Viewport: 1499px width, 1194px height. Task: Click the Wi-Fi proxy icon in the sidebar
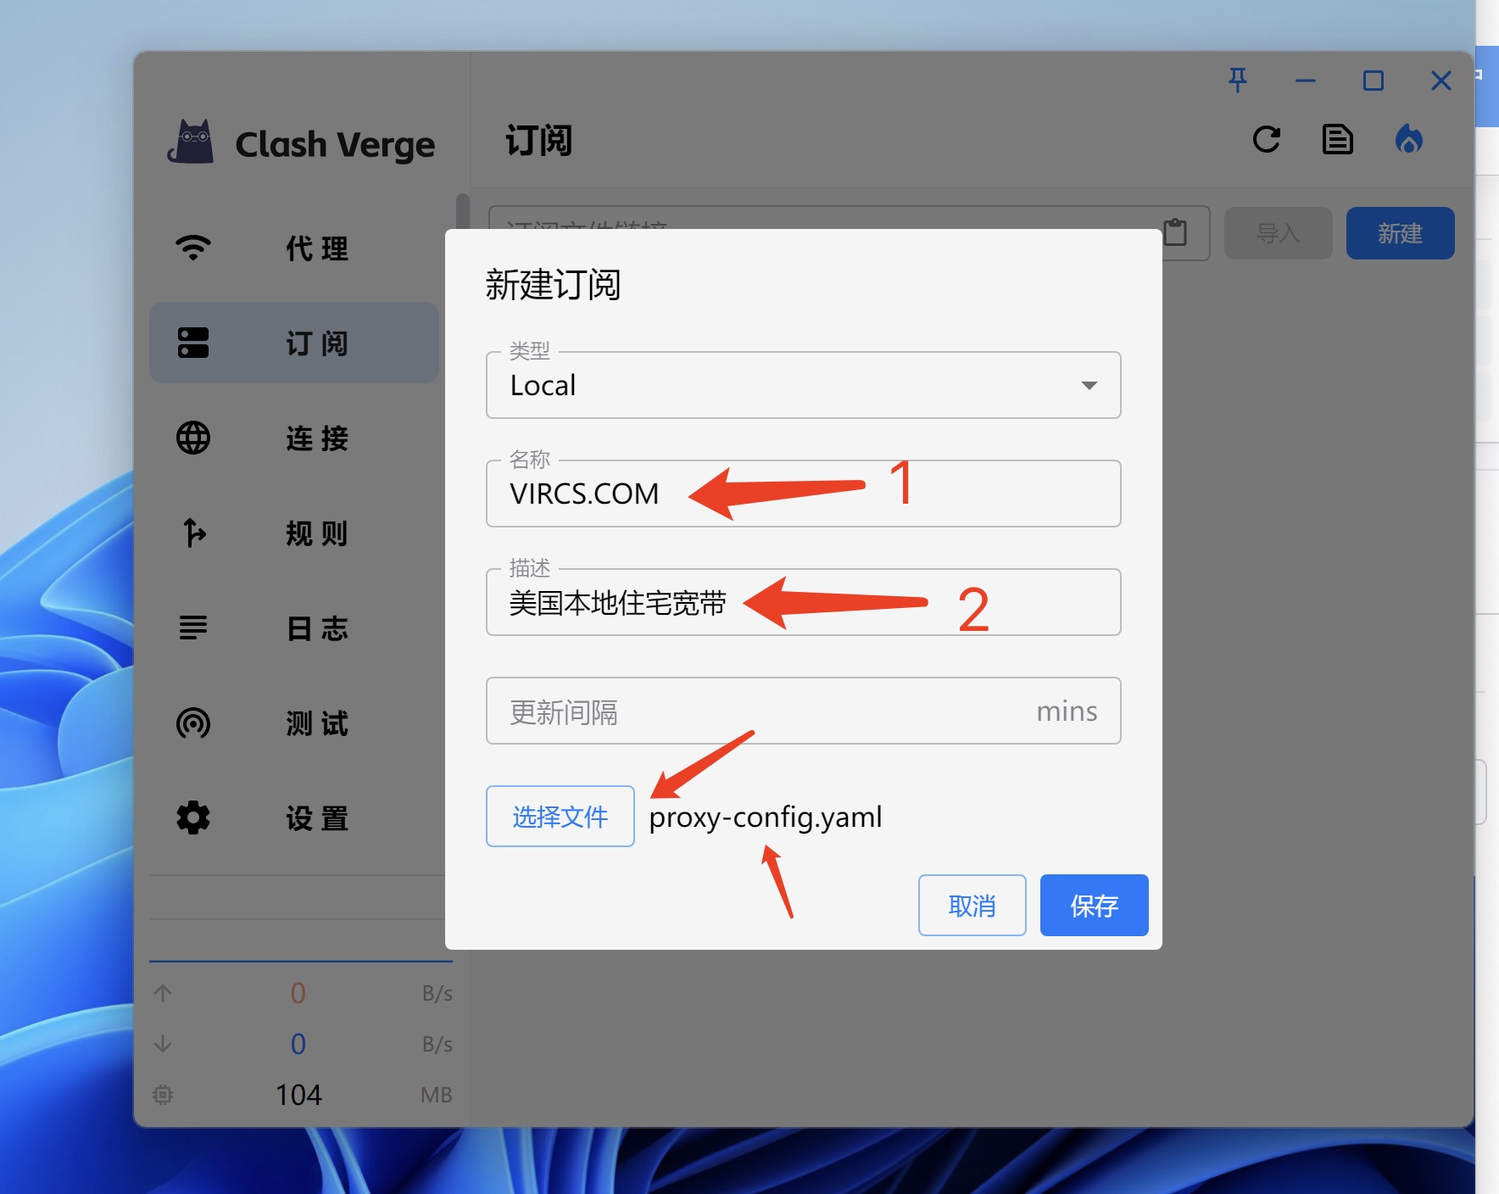(x=193, y=248)
